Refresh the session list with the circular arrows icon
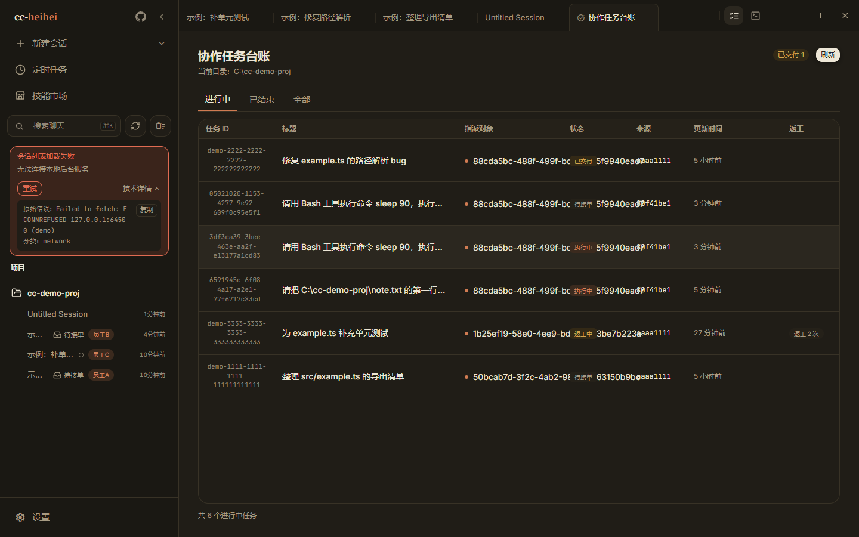The image size is (859, 537). (x=135, y=126)
